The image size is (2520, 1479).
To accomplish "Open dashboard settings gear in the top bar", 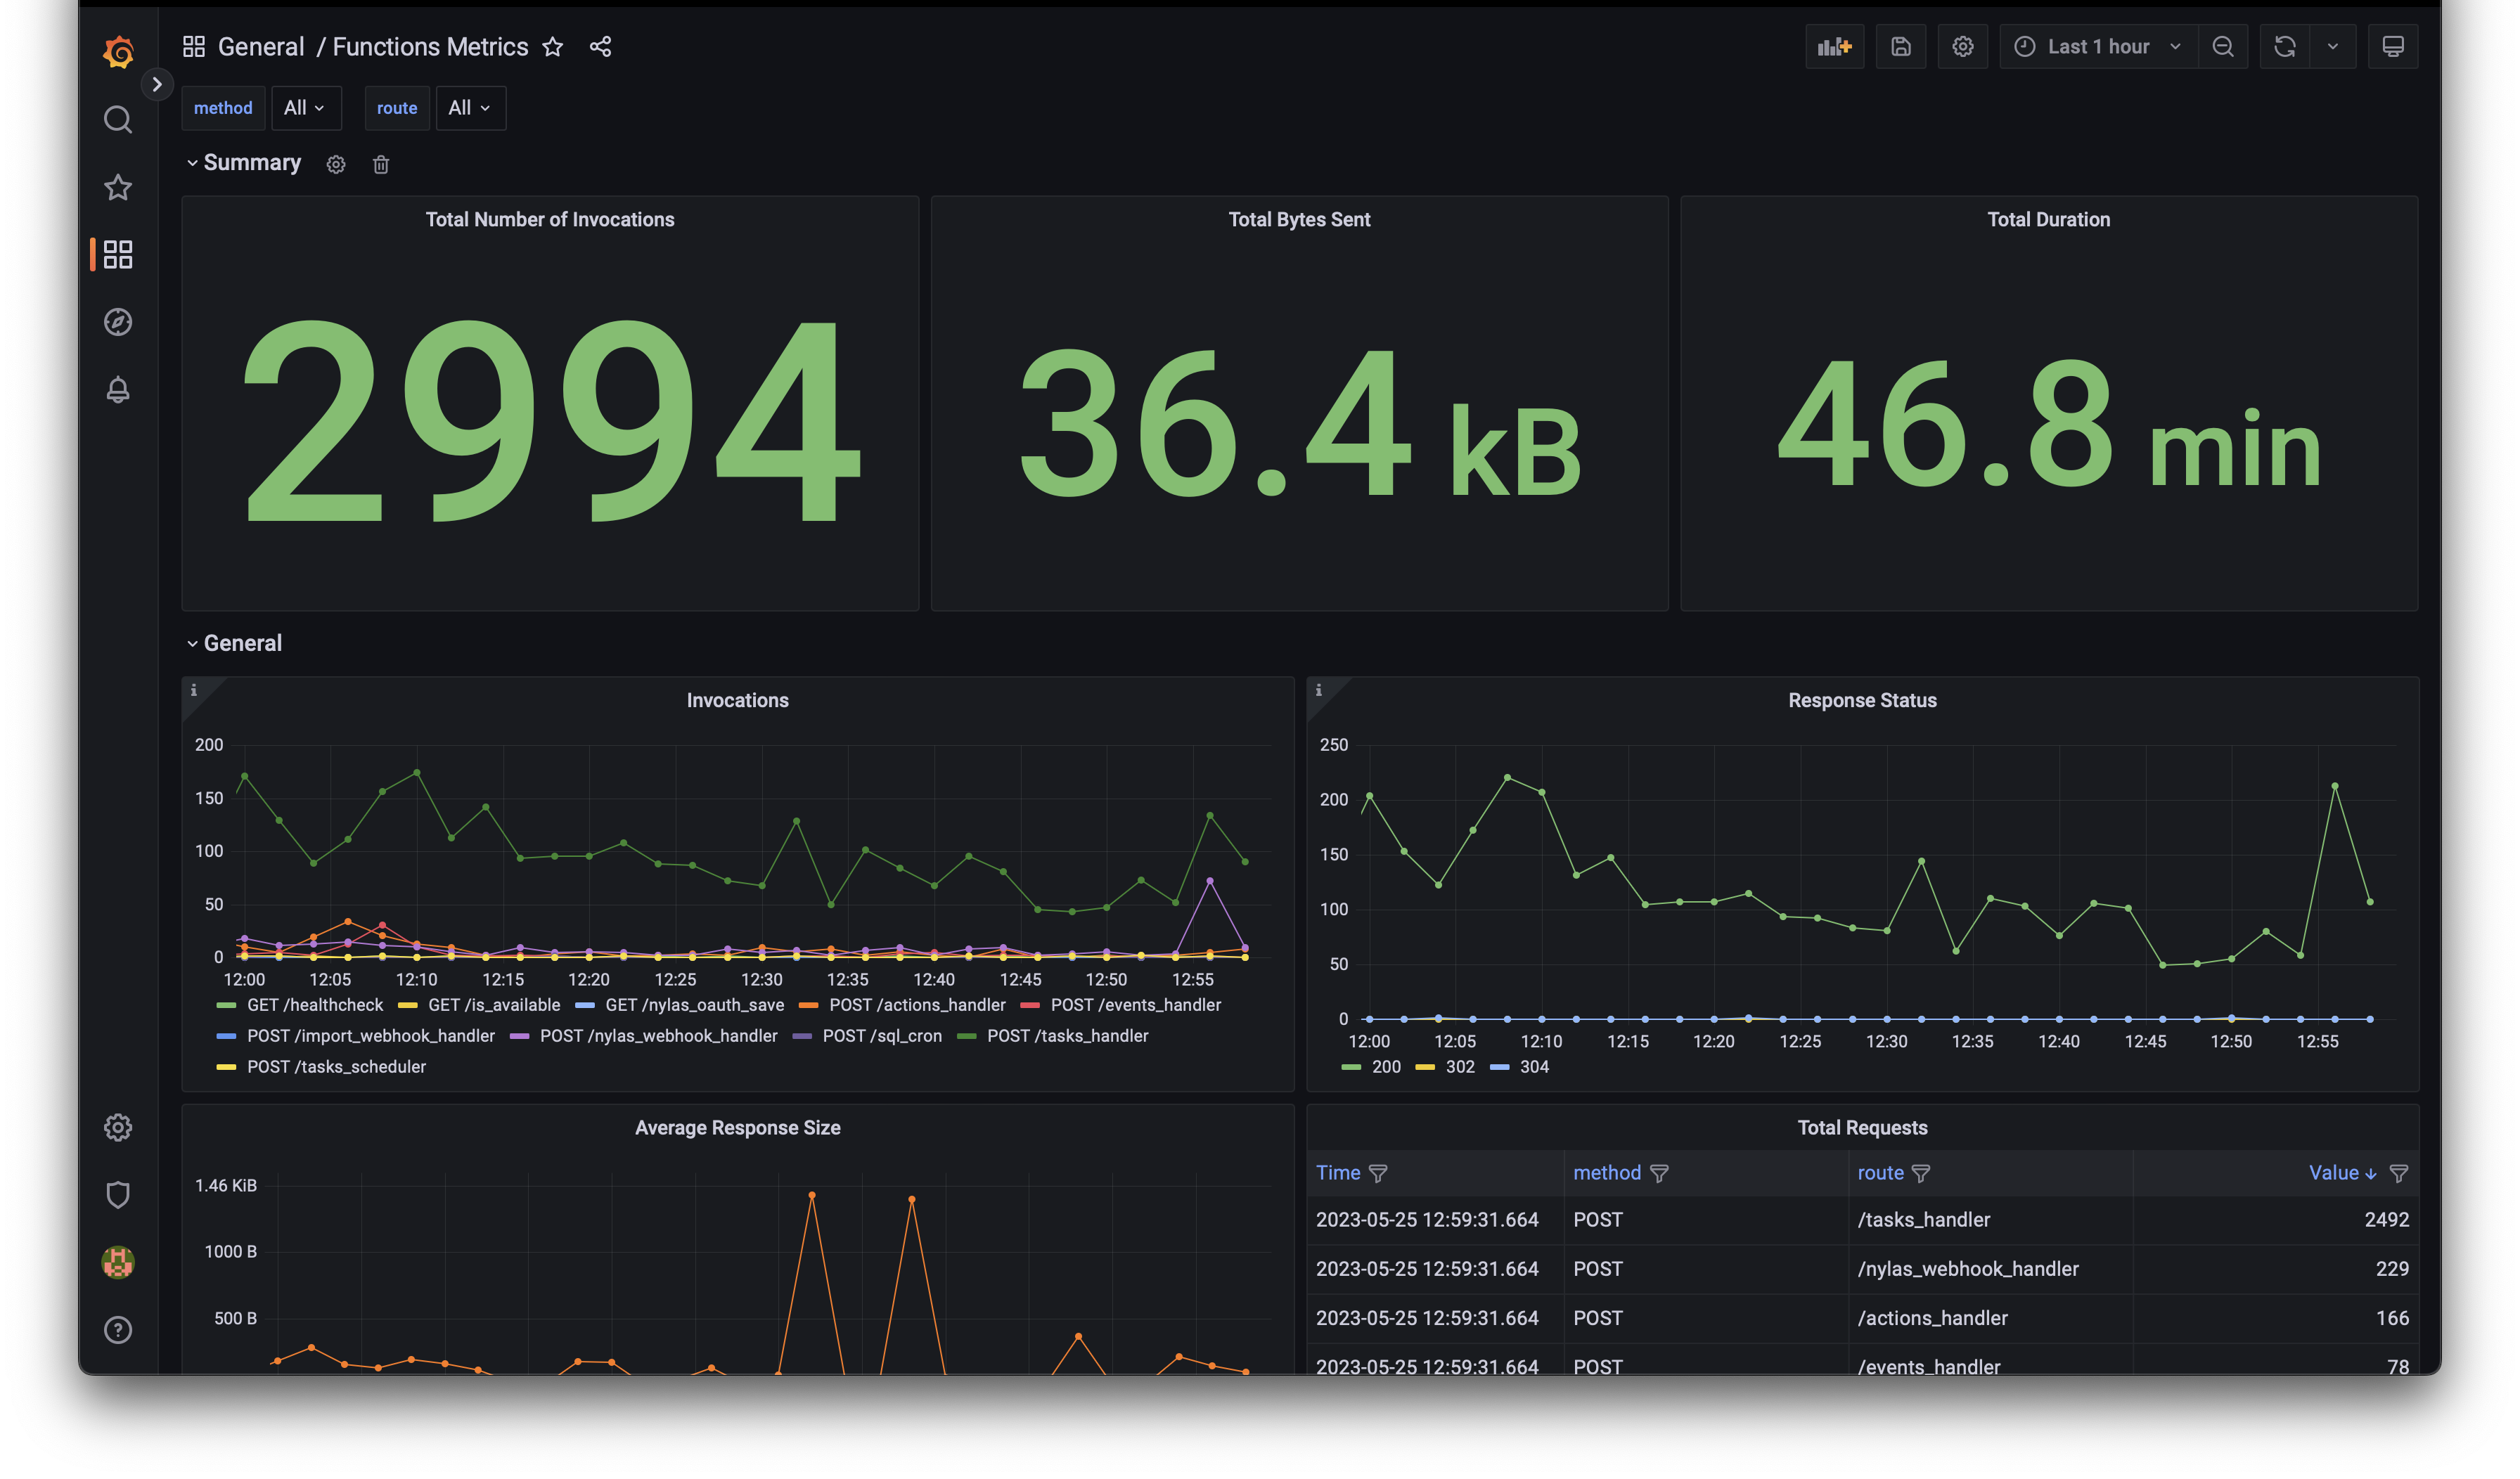I will [x=1962, y=46].
